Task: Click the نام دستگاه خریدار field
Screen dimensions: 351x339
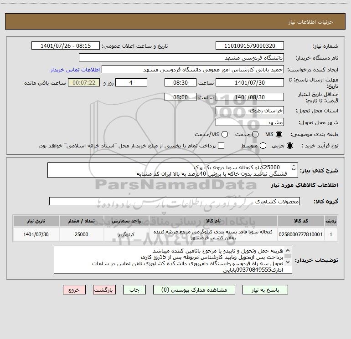Action: [x=181, y=58]
